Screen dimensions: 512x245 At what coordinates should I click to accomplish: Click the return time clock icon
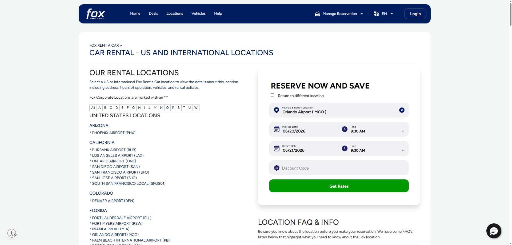[x=345, y=148]
